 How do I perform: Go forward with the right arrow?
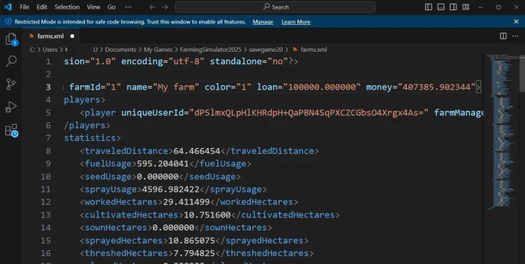pos(165,7)
